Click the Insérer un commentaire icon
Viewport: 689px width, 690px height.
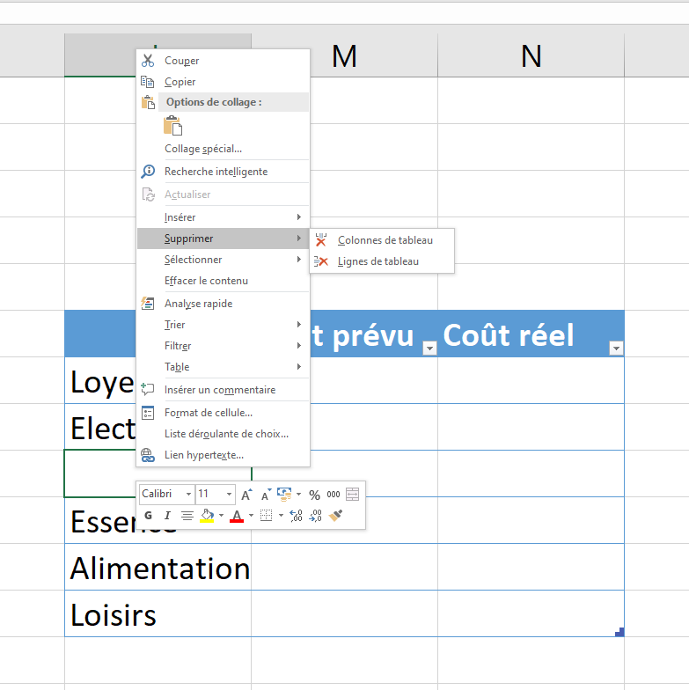(x=148, y=389)
